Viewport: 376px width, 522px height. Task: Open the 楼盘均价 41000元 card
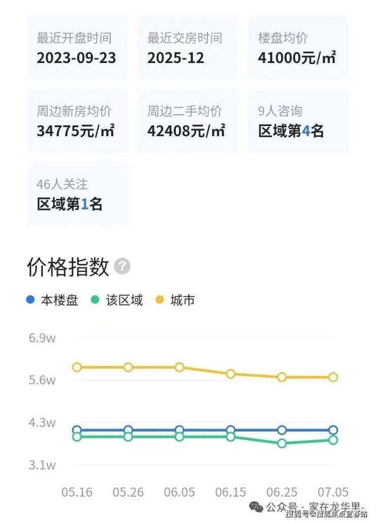[x=298, y=48]
